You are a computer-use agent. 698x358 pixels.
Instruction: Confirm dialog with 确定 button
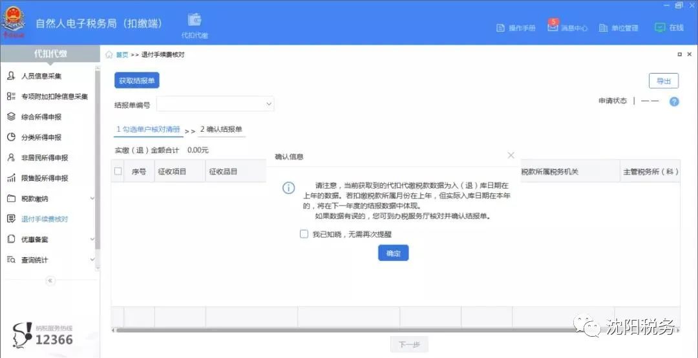coord(394,253)
